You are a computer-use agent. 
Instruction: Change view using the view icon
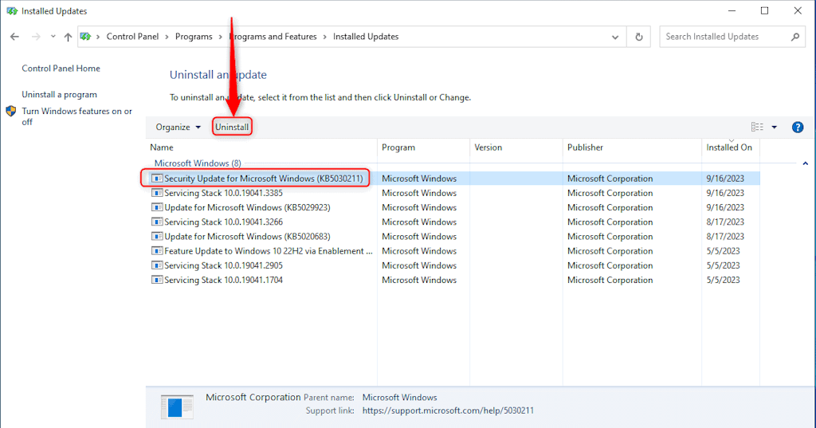757,127
